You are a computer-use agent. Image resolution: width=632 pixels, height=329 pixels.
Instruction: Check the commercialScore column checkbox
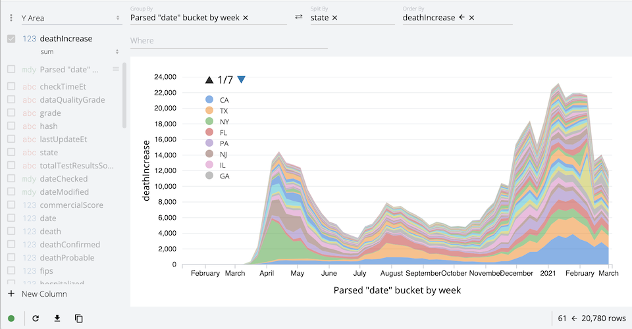coord(11,205)
